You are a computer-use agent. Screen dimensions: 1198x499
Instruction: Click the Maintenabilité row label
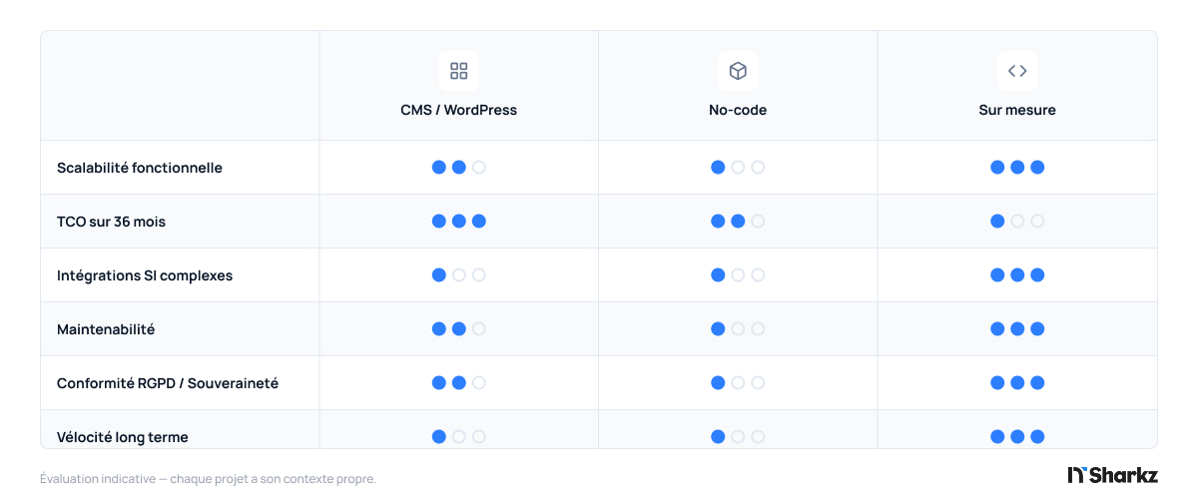[x=106, y=329]
